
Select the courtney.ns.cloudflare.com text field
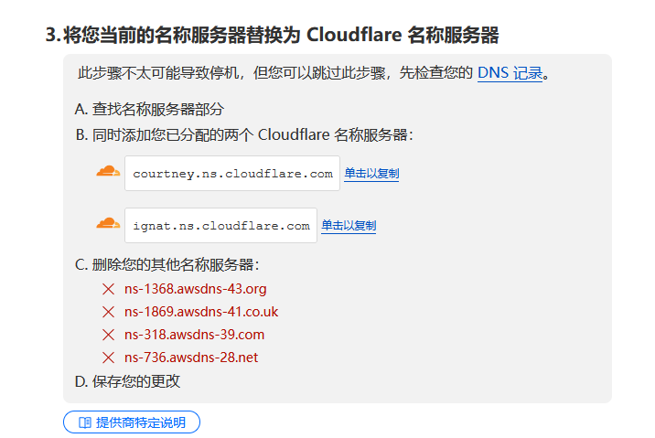tap(232, 173)
